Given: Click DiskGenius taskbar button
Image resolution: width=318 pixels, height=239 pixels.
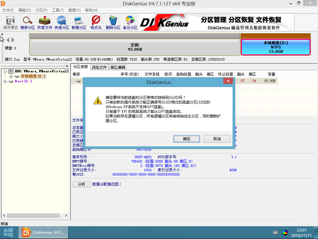Looking at the screenshot, I should pyautogui.click(x=43, y=232).
